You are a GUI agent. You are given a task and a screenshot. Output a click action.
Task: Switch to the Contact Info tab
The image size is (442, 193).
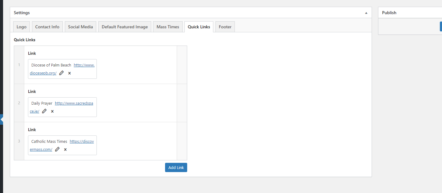[x=47, y=27]
